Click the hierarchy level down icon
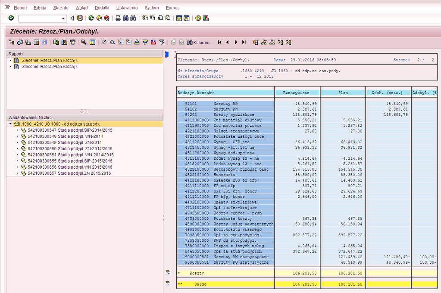The height and width of the screenshot is (293, 441). tap(272, 42)
